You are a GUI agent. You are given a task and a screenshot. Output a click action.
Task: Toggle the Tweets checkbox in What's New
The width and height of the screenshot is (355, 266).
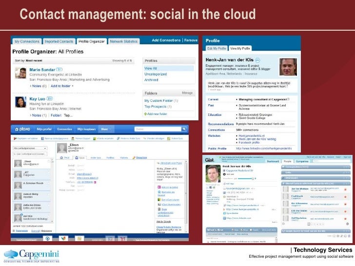(251, 230)
